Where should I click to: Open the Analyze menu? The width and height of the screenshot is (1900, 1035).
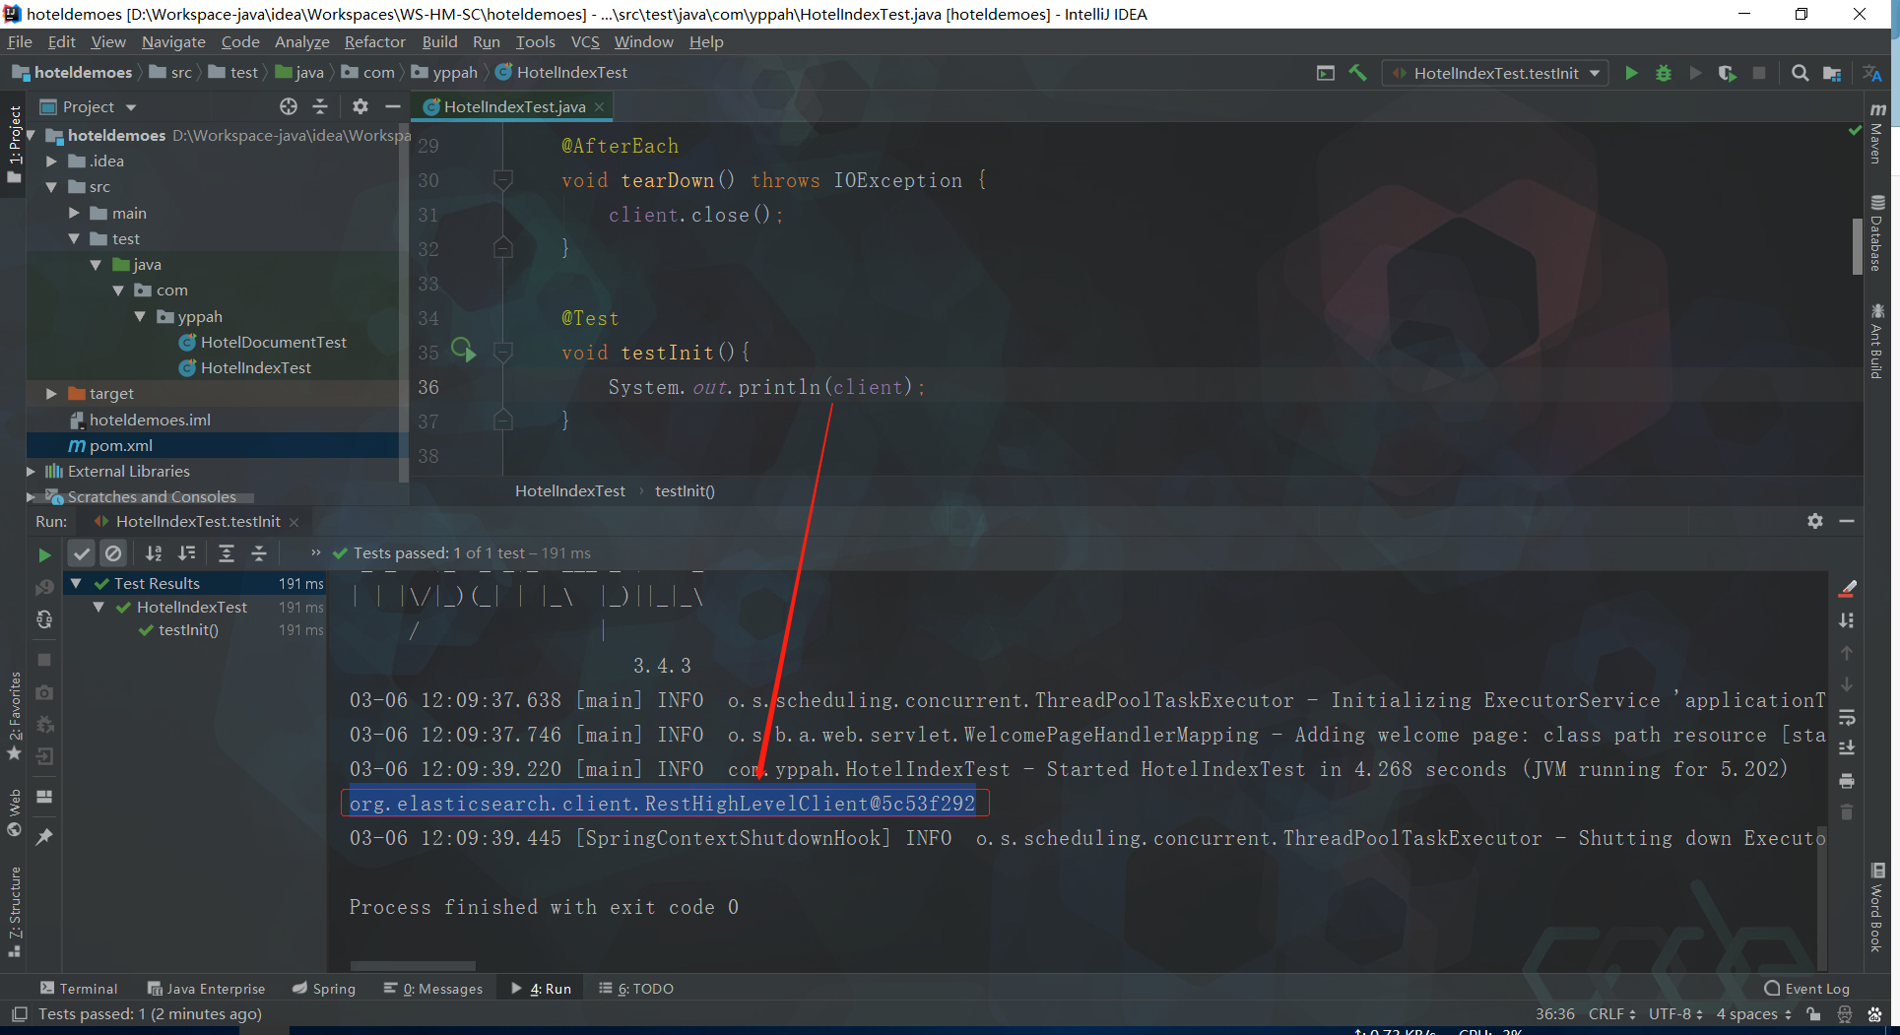[x=301, y=41]
